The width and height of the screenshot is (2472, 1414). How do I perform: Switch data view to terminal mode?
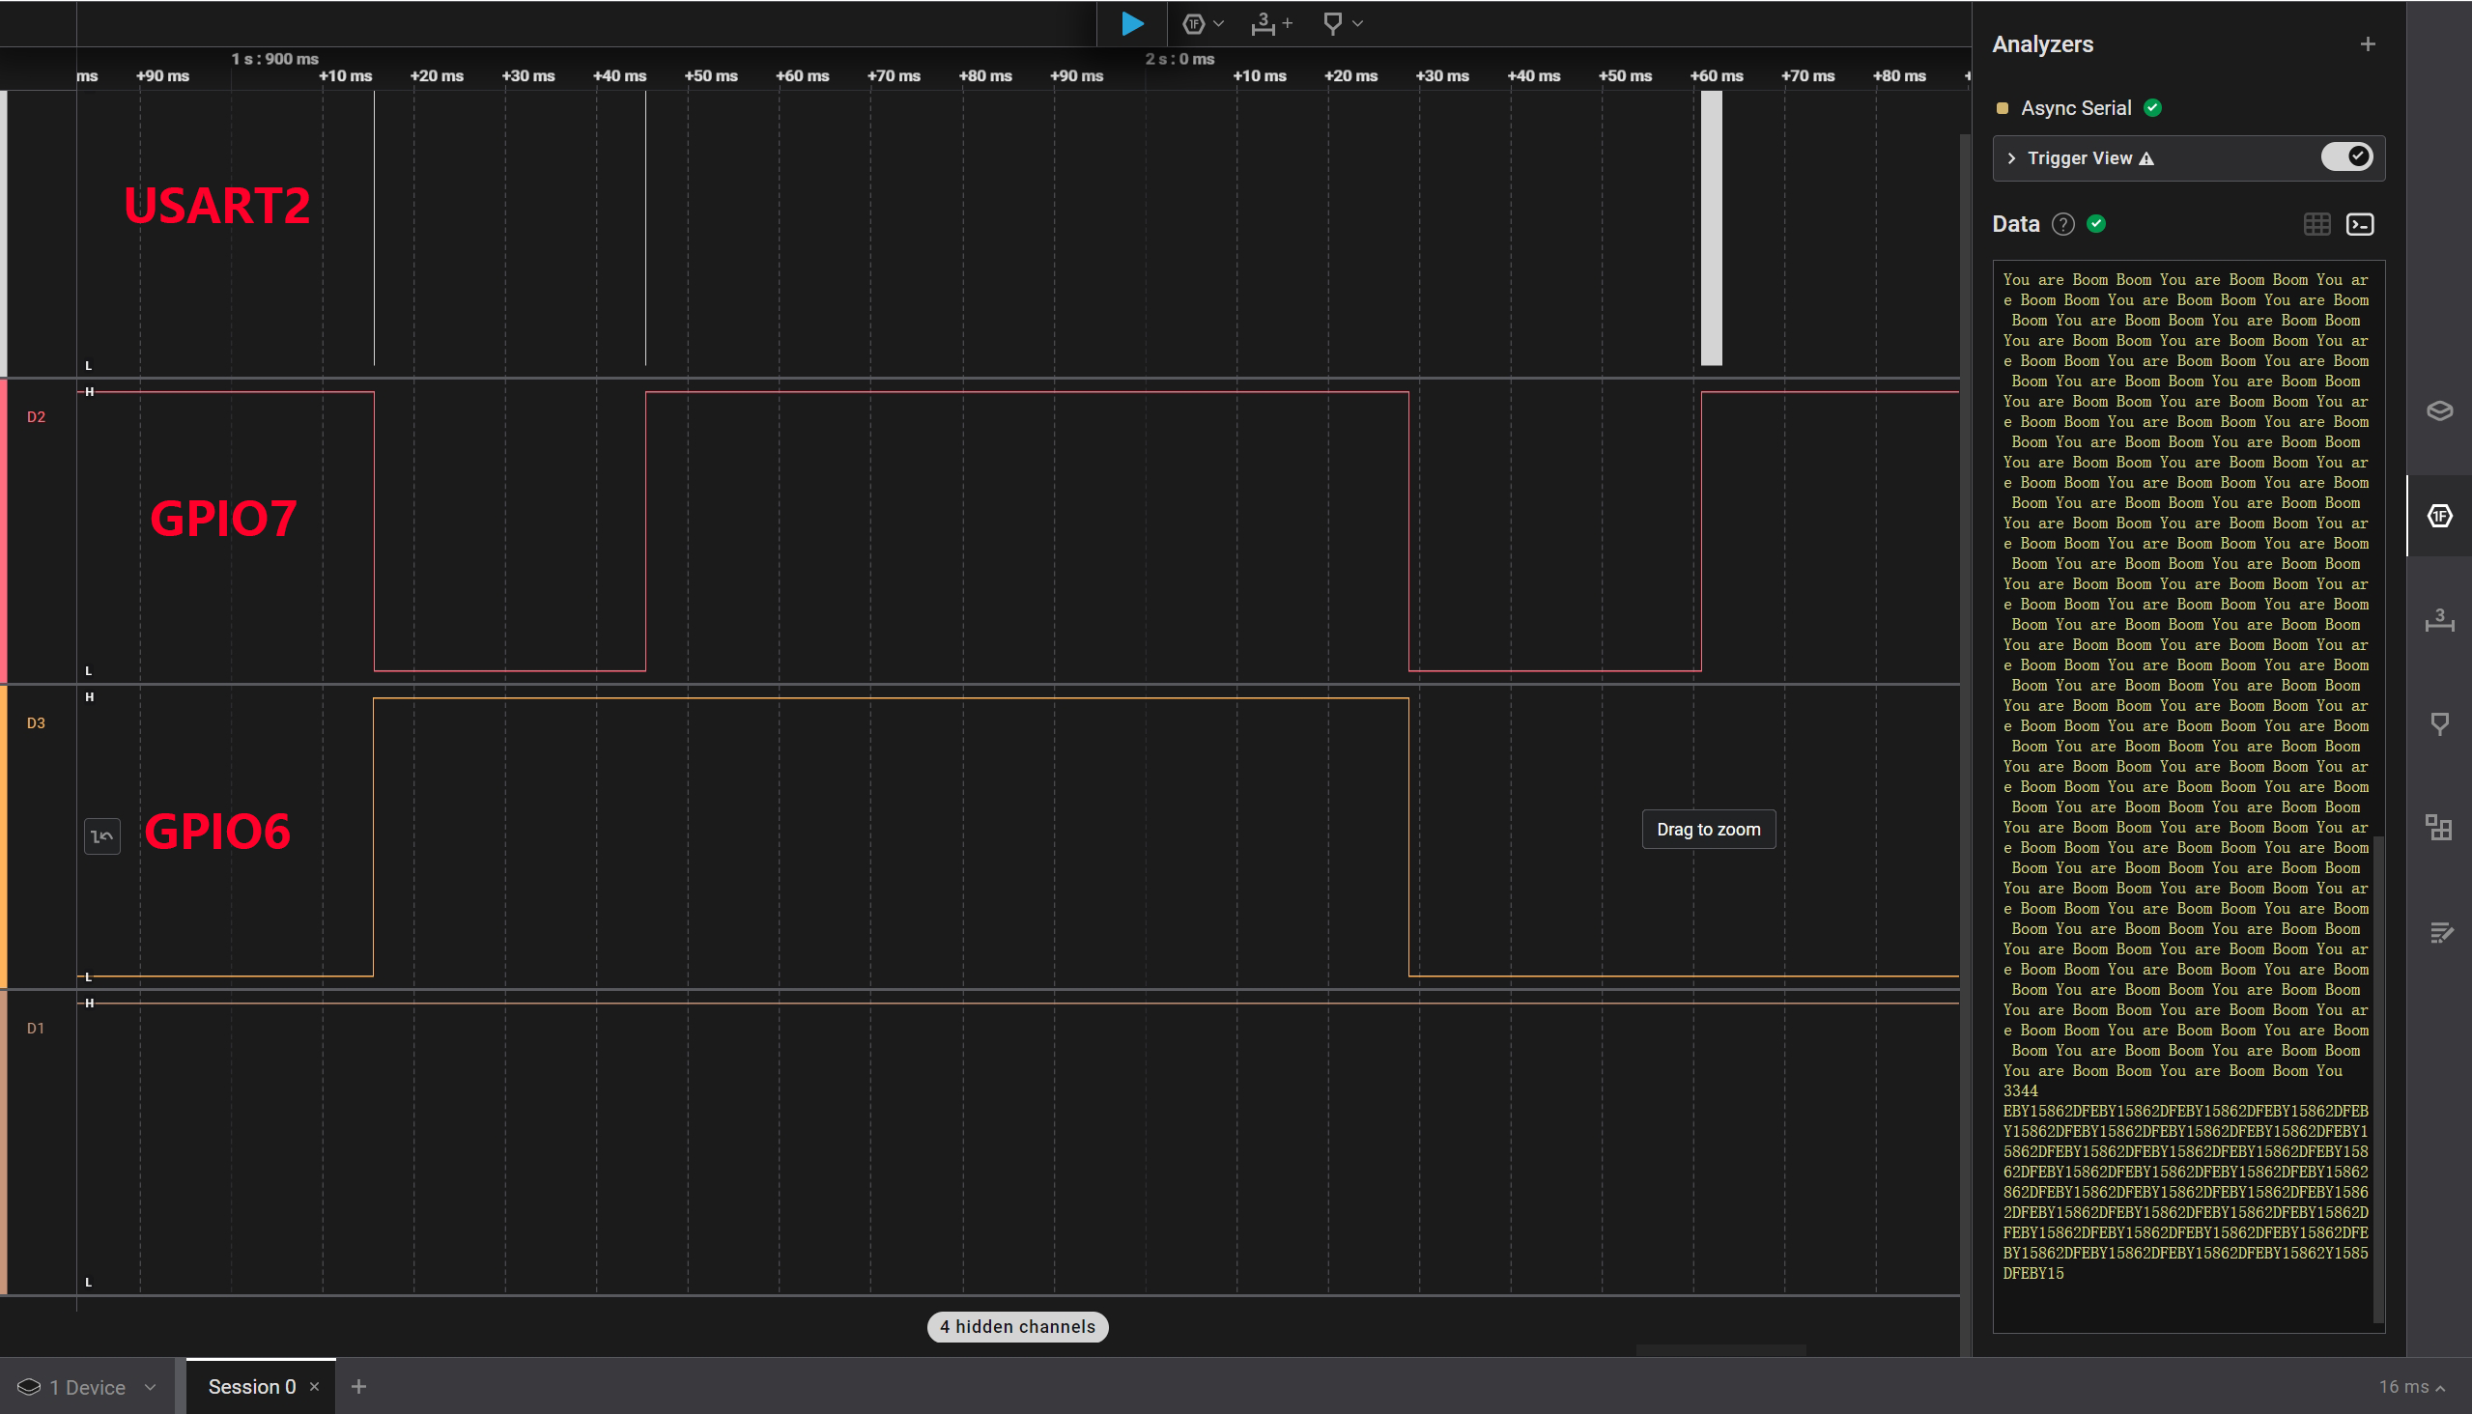click(2359, 224)
